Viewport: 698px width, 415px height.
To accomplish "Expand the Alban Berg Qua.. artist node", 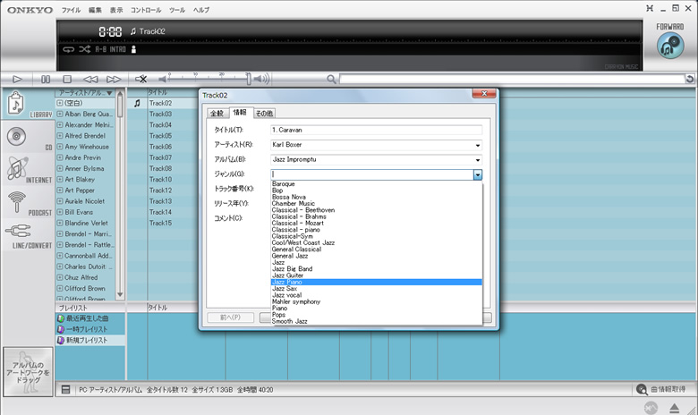I will click(x=60, y=114).
